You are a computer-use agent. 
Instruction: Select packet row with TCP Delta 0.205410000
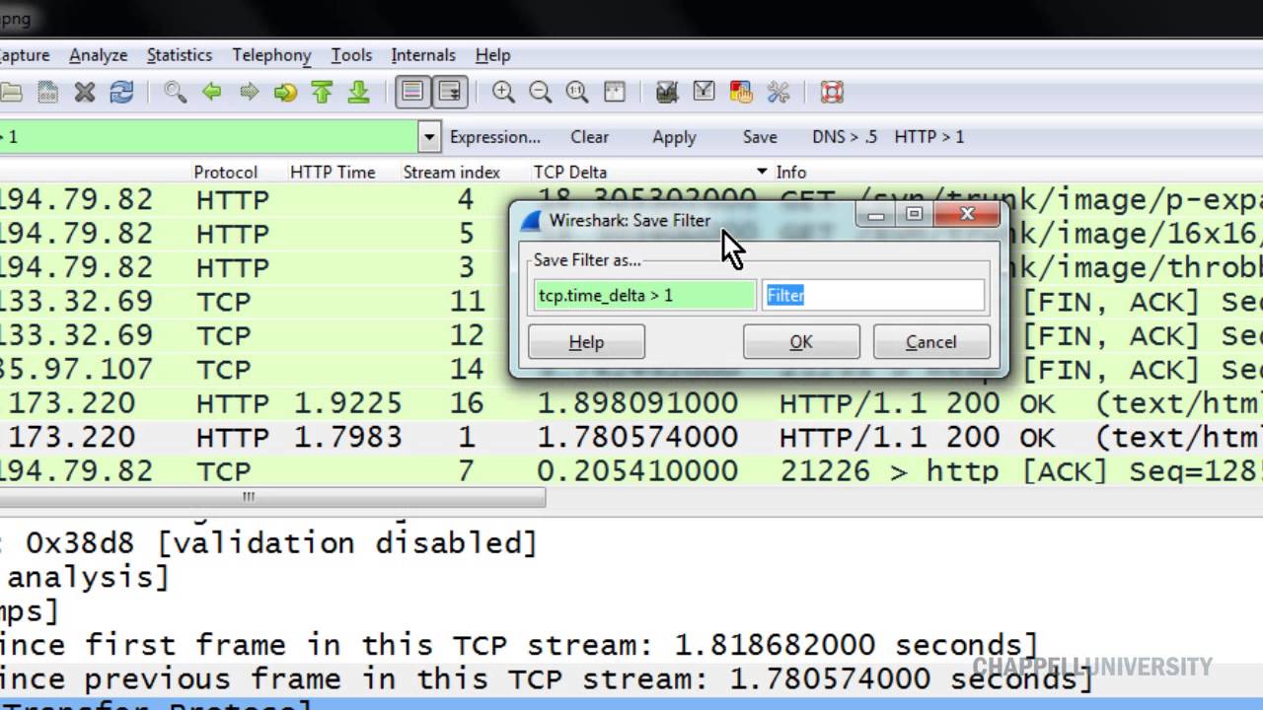pos(631,470)
